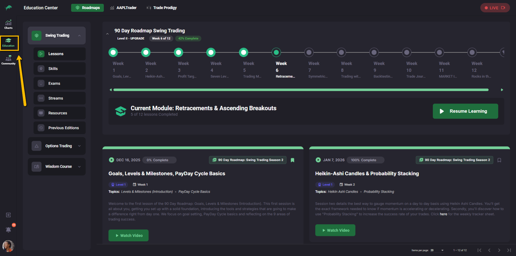Open the Community sidebar icon
Screen dimensions: 516x256
[8, 60]
